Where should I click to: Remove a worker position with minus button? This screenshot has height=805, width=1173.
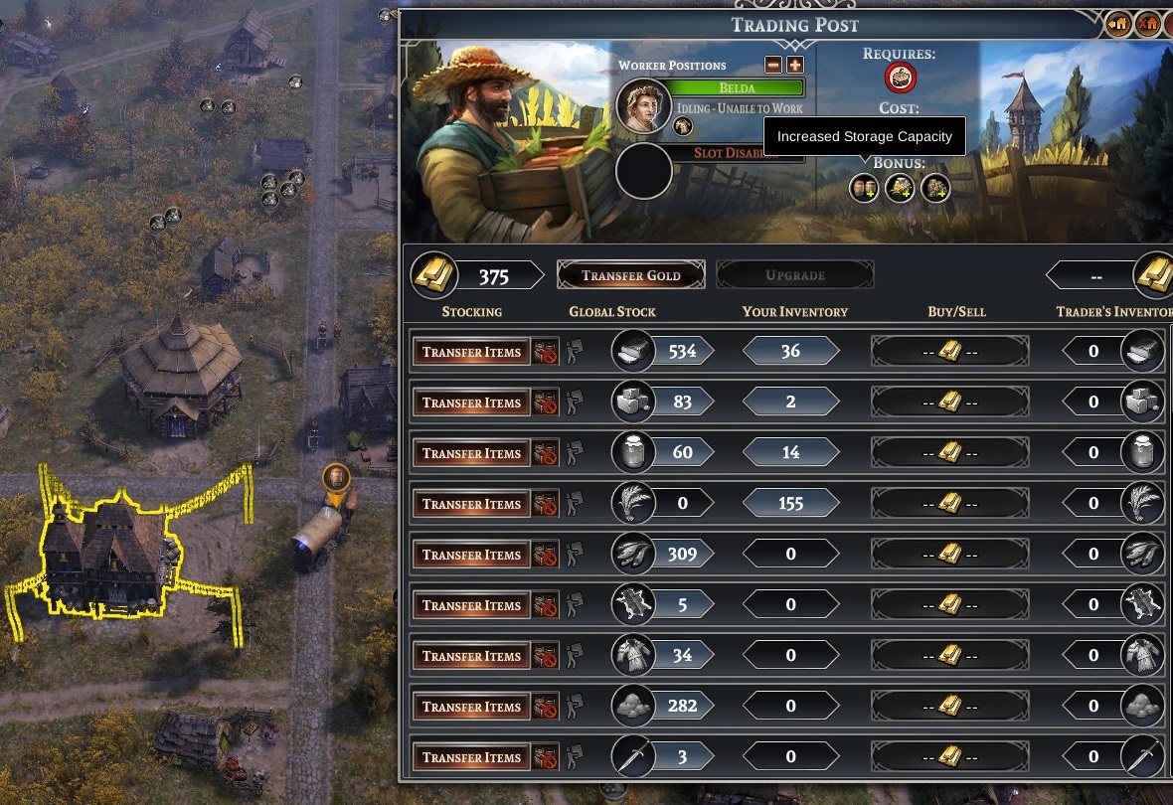(x=773, y=65)
